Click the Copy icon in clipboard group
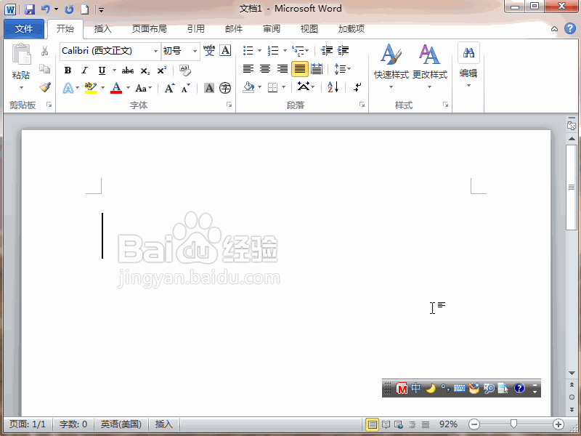 (x=45, y=69)
